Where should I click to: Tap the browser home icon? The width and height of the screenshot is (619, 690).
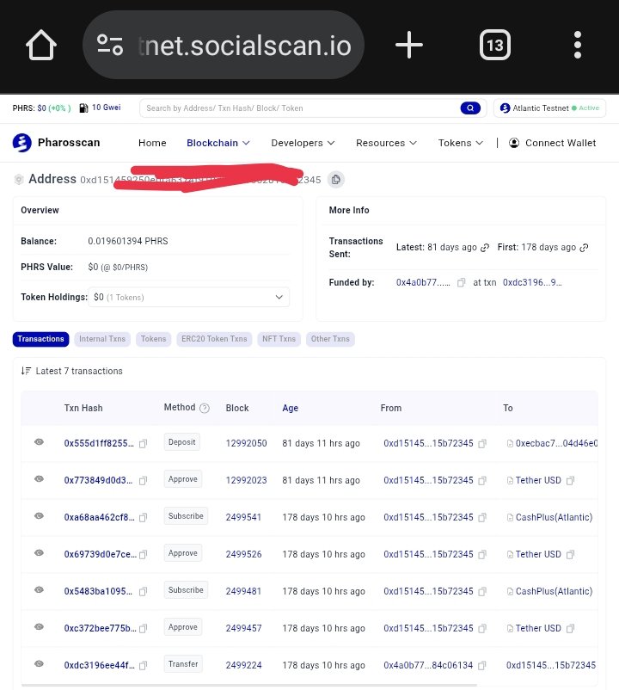pos(41,45)
